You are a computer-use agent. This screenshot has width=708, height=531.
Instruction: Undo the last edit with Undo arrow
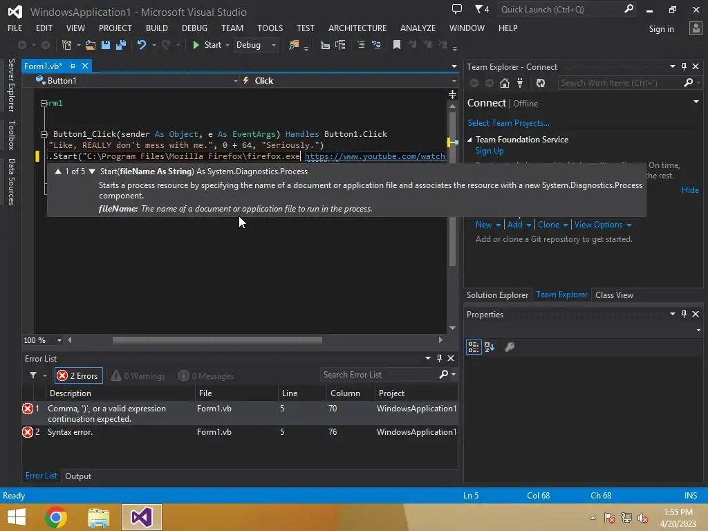point(142,45)
